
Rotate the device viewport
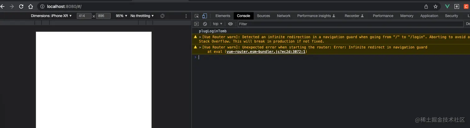162,16
